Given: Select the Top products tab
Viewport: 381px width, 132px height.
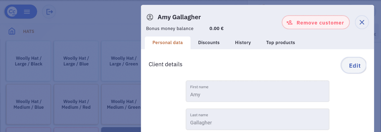Looking at the screenshot, I should (280, 42).
